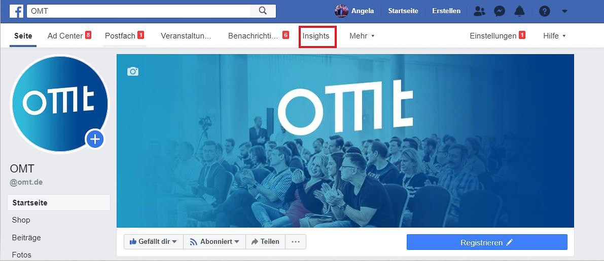Image resolution: width=604 pixels, height=261 pixels.
Task: Switch to the Insights tab
Action: click(316, 36)
